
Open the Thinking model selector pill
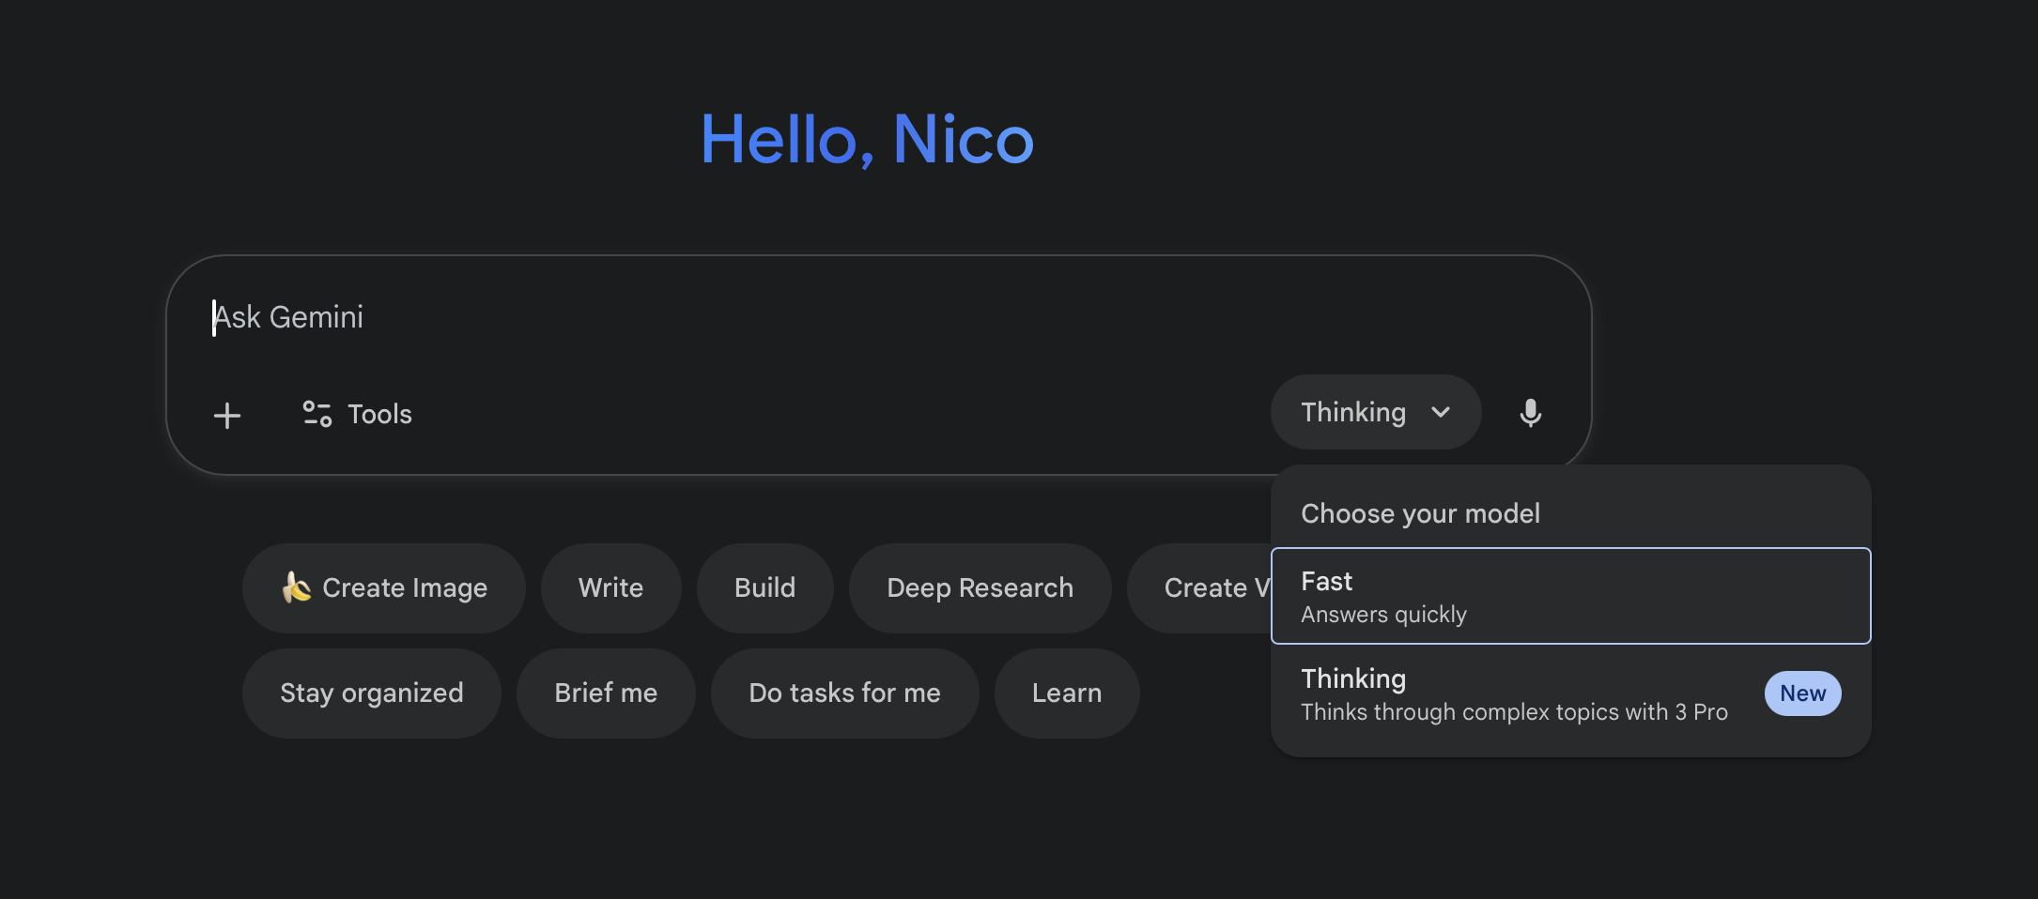coord(1374,412)
